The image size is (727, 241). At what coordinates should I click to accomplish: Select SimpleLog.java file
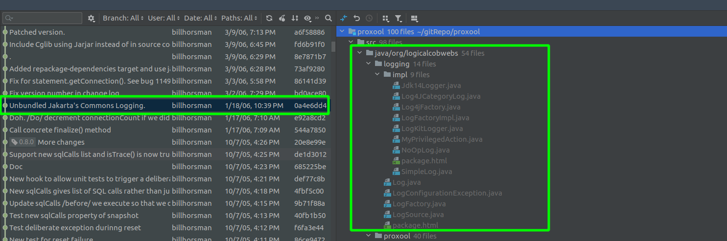point(427,172)
